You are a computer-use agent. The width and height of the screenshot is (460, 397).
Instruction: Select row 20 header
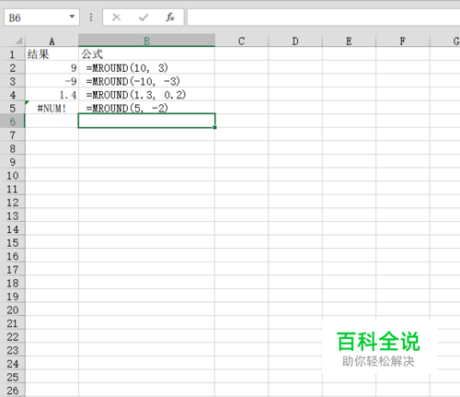pyautogui.click(x=12, y=310)
